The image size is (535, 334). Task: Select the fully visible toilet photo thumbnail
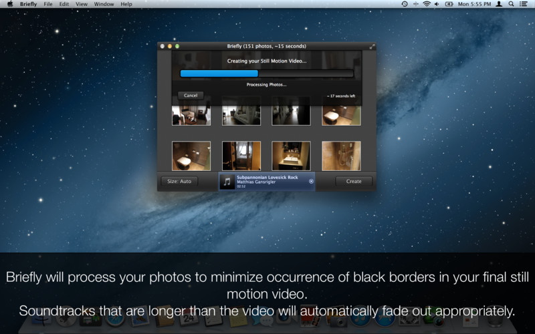[x=191, y=156]
